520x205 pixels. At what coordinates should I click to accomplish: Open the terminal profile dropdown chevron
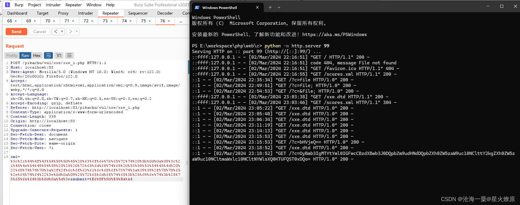[x=279, y=7]
